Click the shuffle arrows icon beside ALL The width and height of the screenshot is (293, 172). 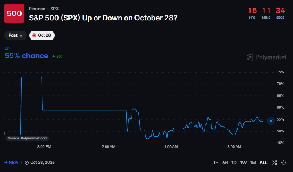(x=275, y=163)
